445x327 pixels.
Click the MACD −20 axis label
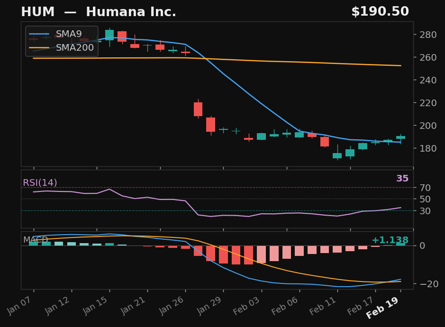[x=429, y=284]
